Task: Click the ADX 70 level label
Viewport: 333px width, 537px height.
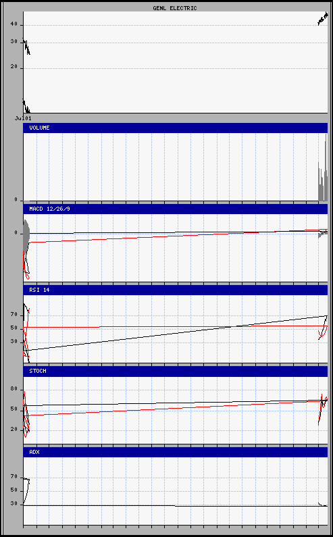Action: click(x=14, y=477)
